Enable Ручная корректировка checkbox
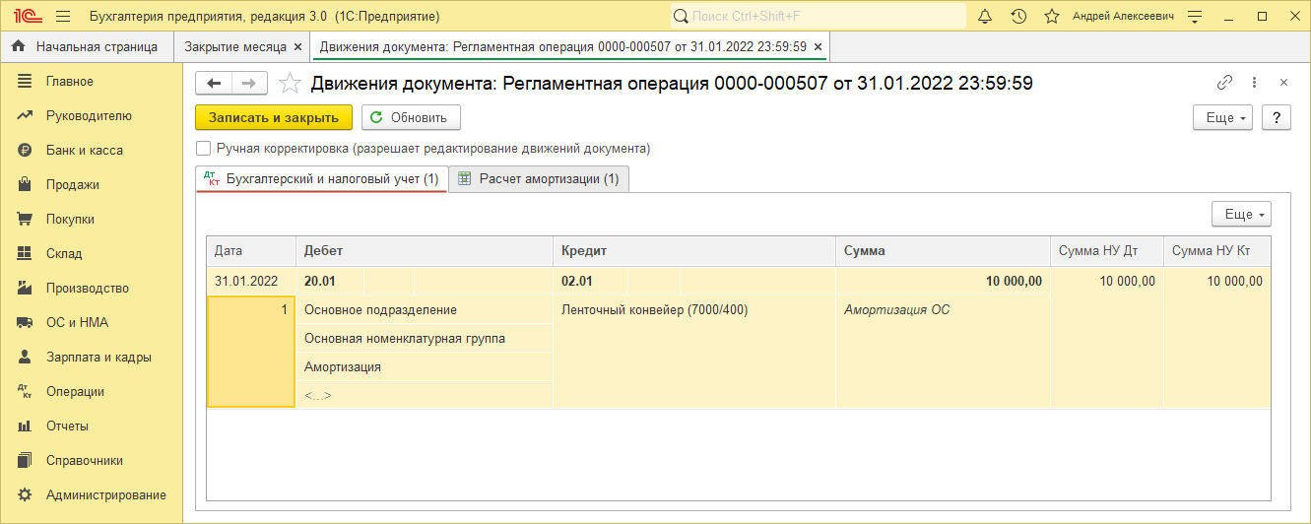1311x524 pixels. click(x=204, y=149)
